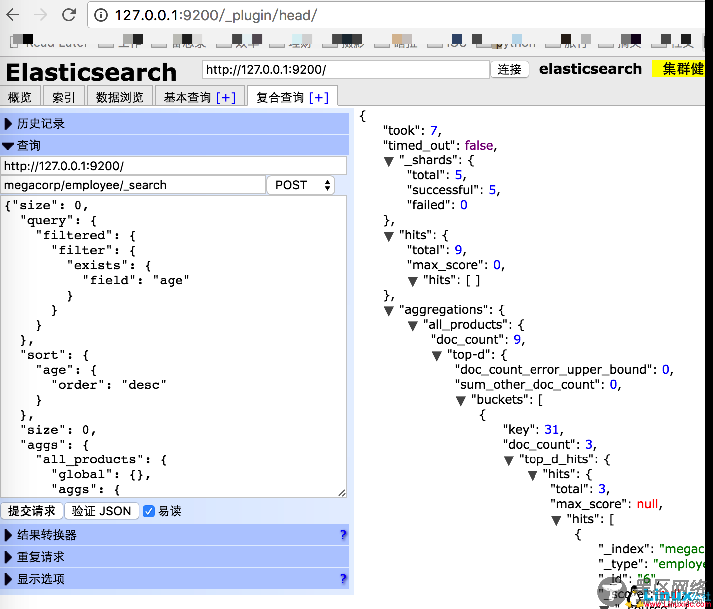This screenshot has height=609, width=713.
Task: Expand the 历史记录 history section
Action: coord(175,123)
